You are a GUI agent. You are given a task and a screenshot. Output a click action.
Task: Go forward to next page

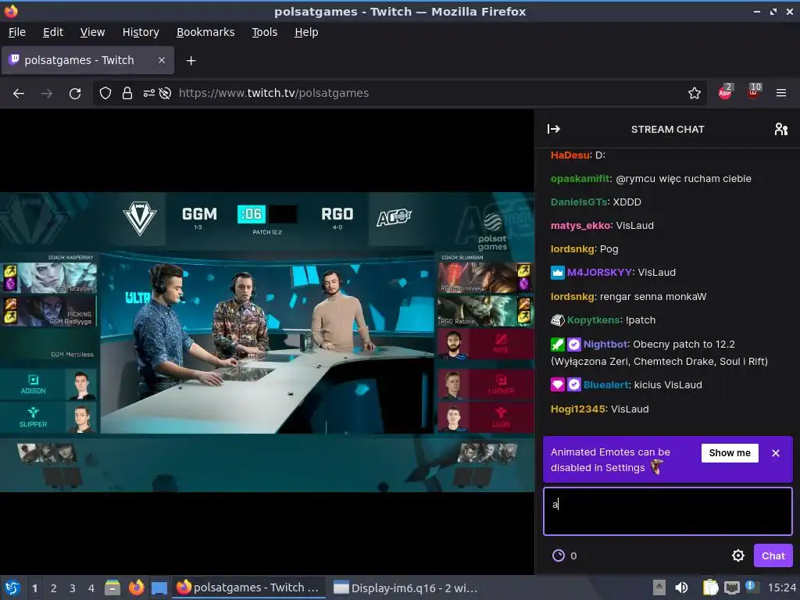click(47, 94)
